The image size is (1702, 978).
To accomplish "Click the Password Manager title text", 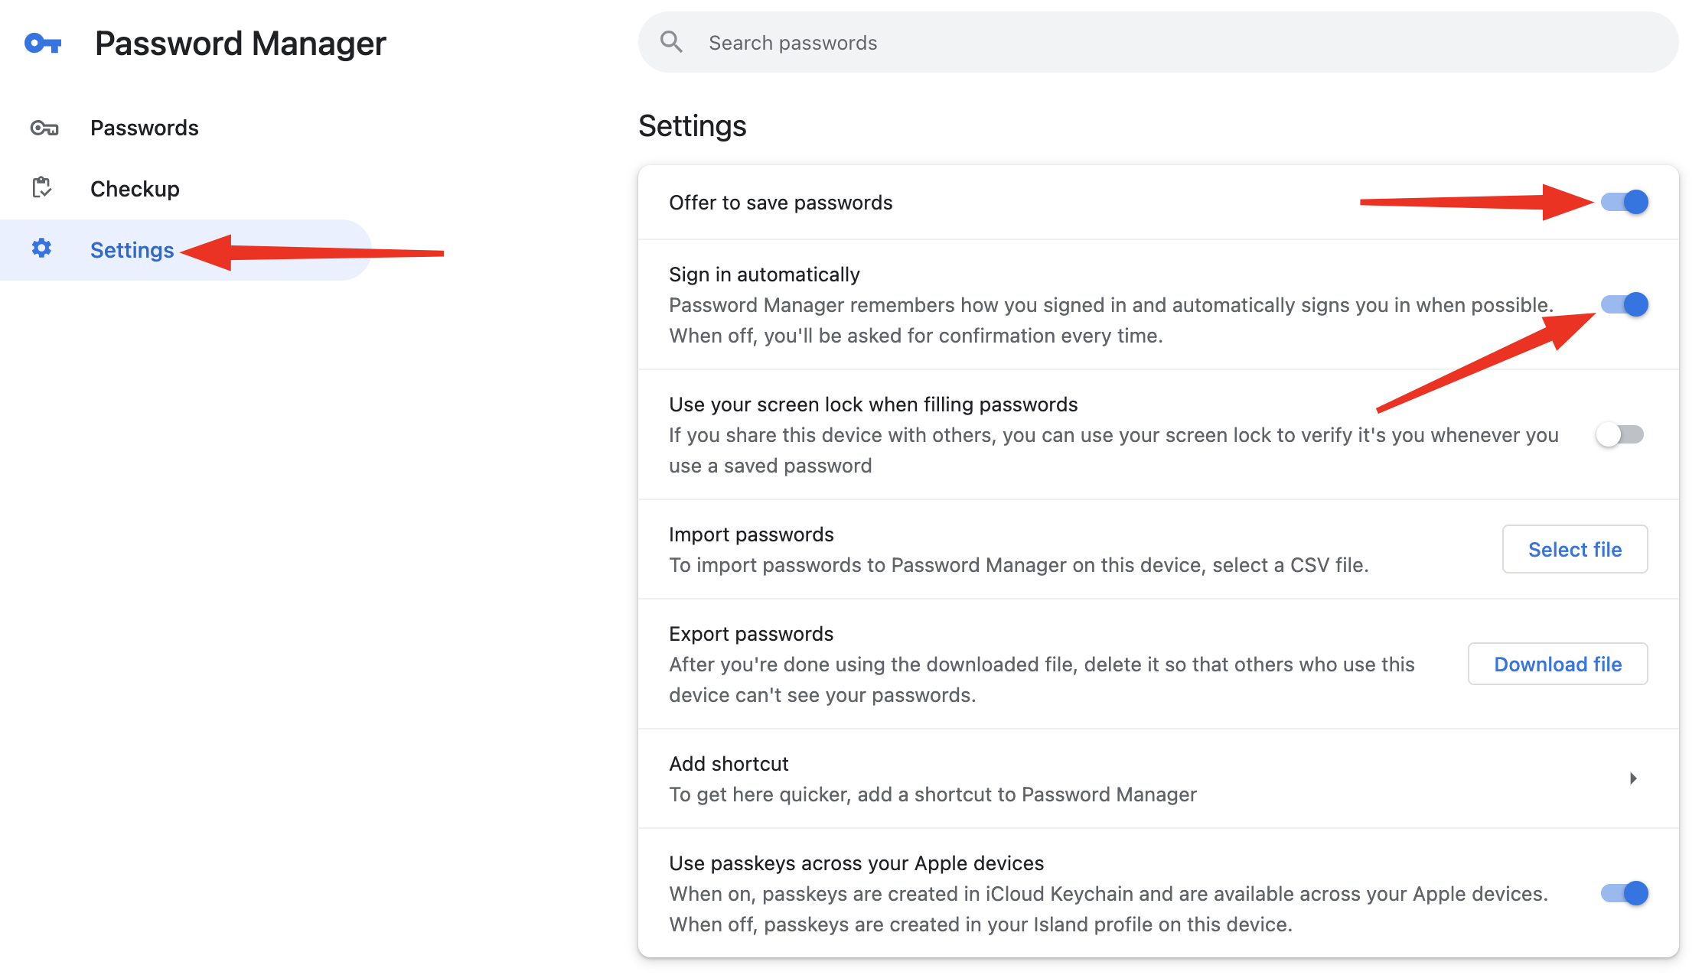I will tap(240, 44).
